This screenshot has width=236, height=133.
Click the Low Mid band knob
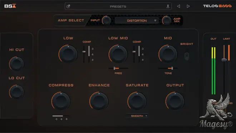(x=118, y=54)
